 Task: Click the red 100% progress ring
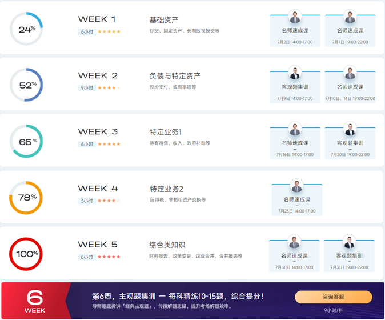[x=26, y=253]
